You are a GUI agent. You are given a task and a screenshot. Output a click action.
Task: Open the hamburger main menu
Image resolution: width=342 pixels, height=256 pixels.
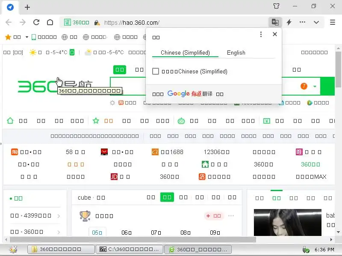coord(333,22)
